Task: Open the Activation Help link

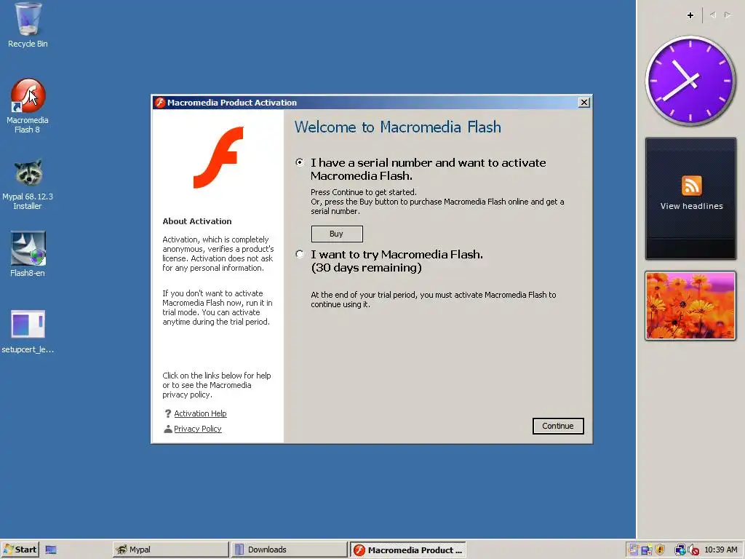Action: [x=200, y=413]
